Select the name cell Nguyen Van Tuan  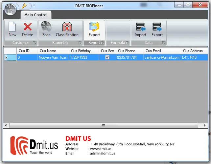pyautogui.click(x=53, y=57)
